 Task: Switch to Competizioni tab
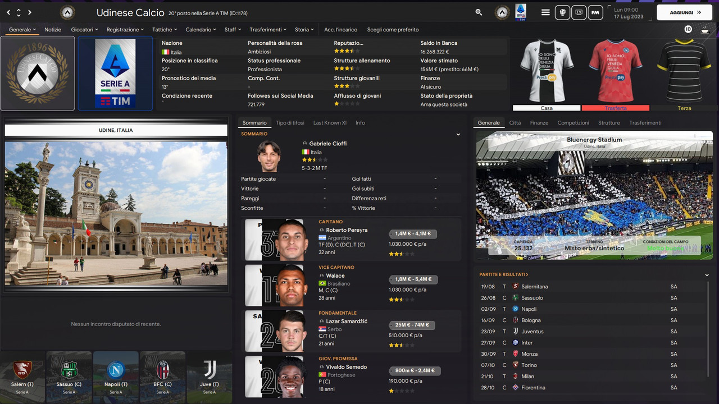pos(573,122)
